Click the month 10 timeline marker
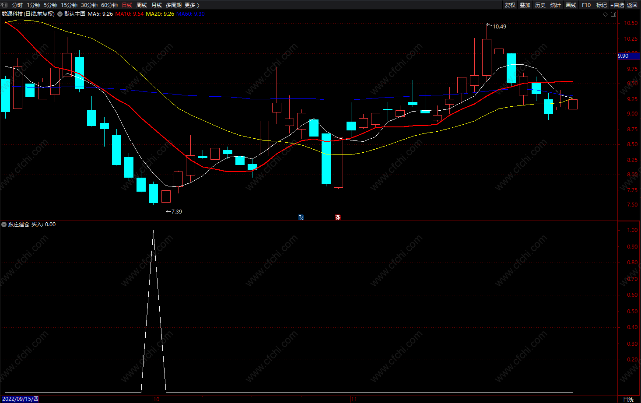 [x=156, y=399]
